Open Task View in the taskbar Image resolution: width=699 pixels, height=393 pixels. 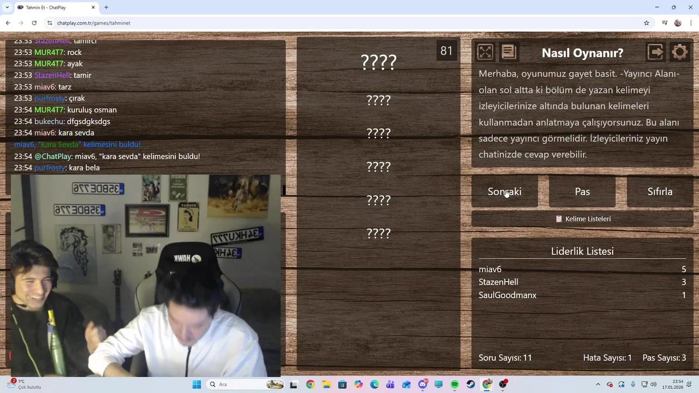[294, 384]
